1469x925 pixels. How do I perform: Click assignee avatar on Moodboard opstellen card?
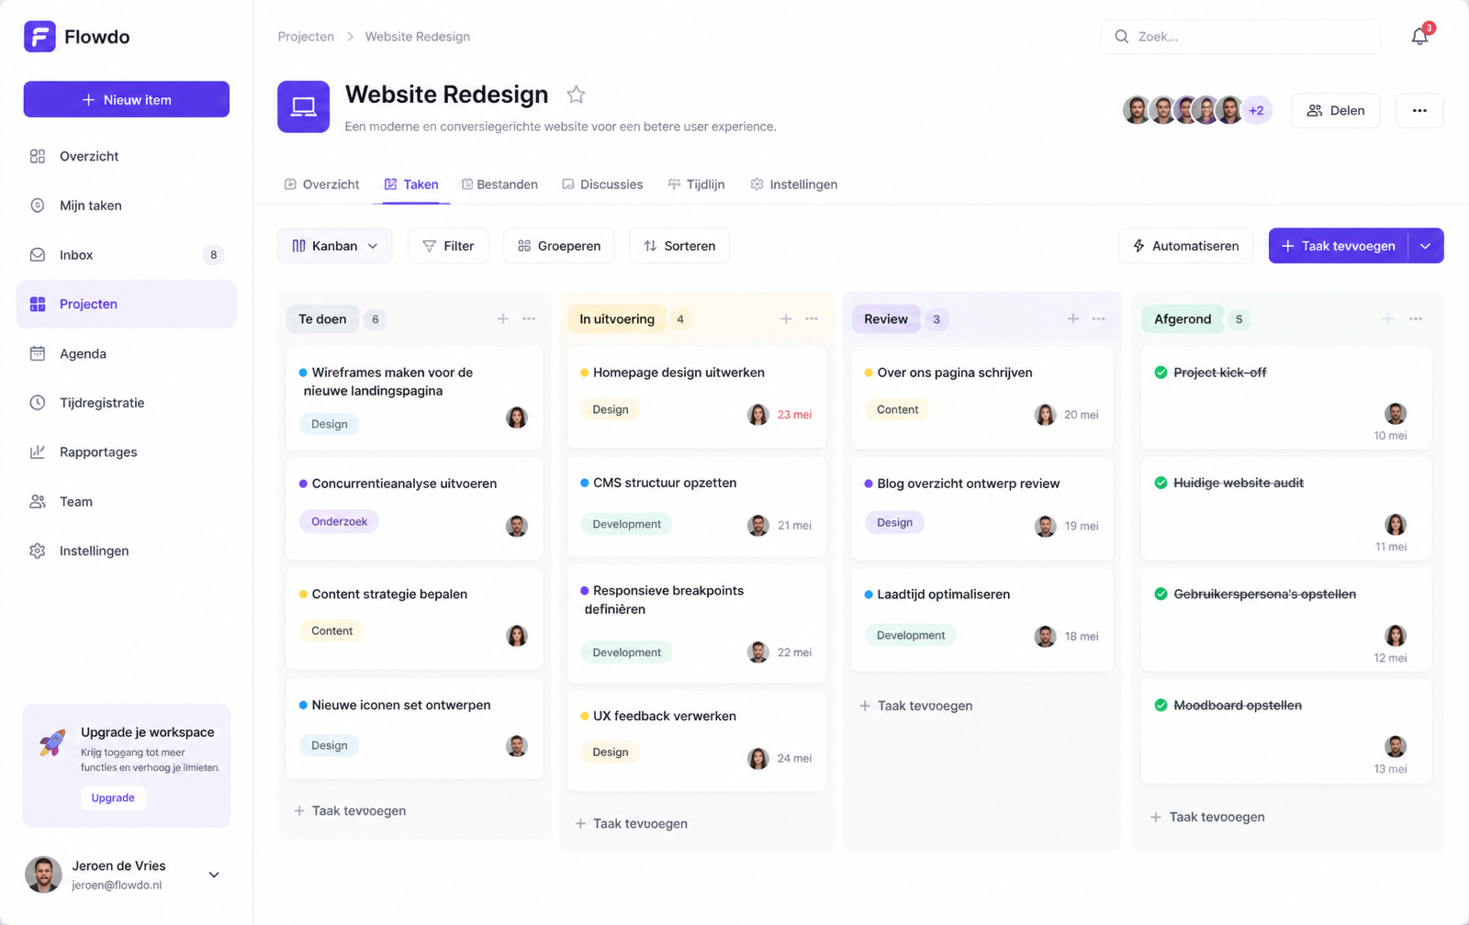coord(1396,746)
